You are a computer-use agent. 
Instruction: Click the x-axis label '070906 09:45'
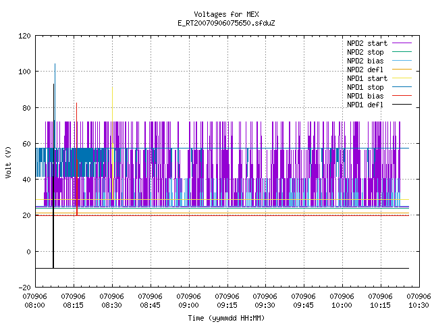[x=303, y=301]
